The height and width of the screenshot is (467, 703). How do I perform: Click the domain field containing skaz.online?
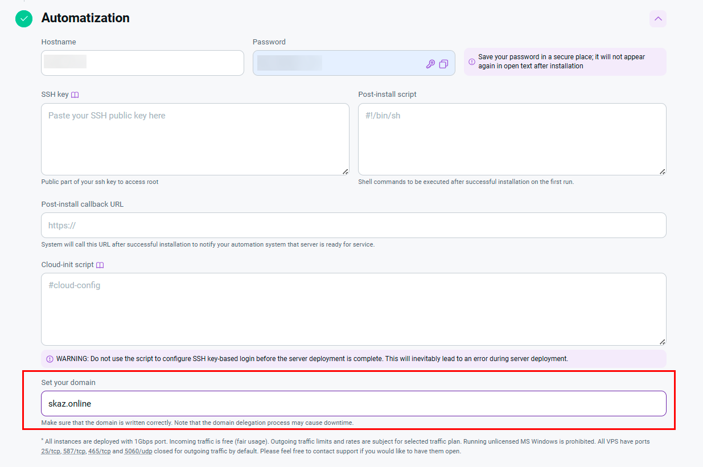(x=353, y=403)
